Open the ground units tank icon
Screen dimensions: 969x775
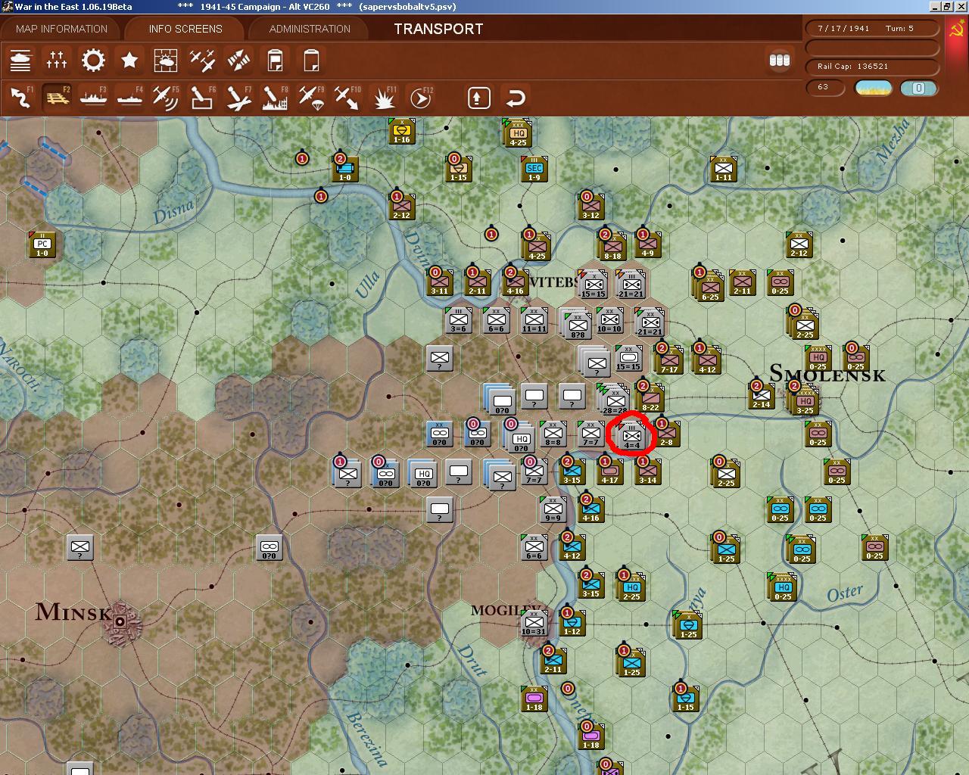[x=20, y=60]
